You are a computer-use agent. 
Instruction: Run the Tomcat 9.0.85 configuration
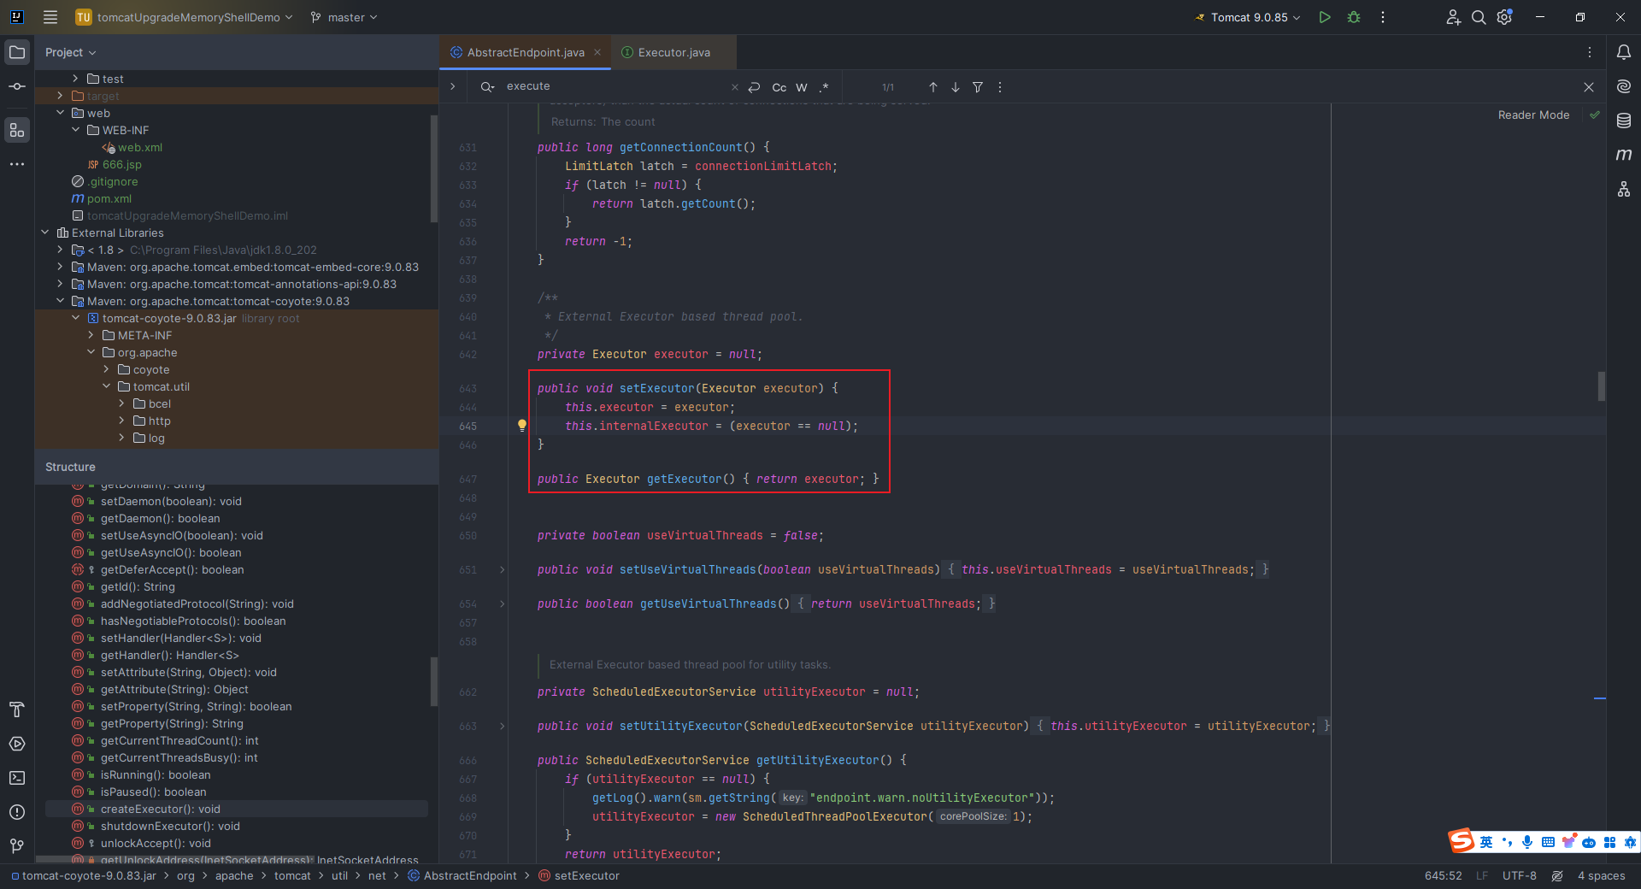point(1324,17)
